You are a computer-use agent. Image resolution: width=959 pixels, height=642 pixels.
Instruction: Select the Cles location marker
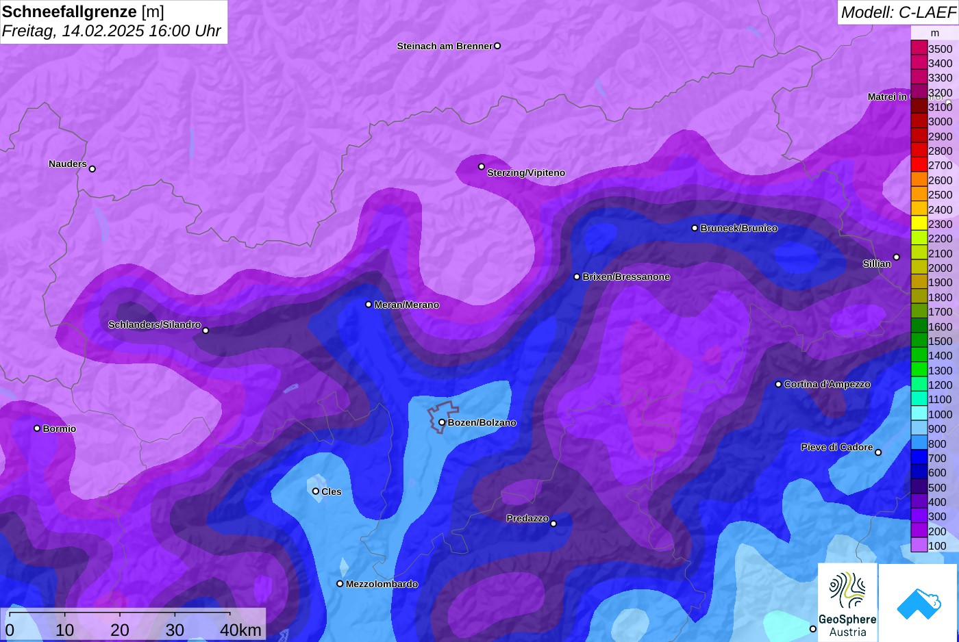click(316, 491)
